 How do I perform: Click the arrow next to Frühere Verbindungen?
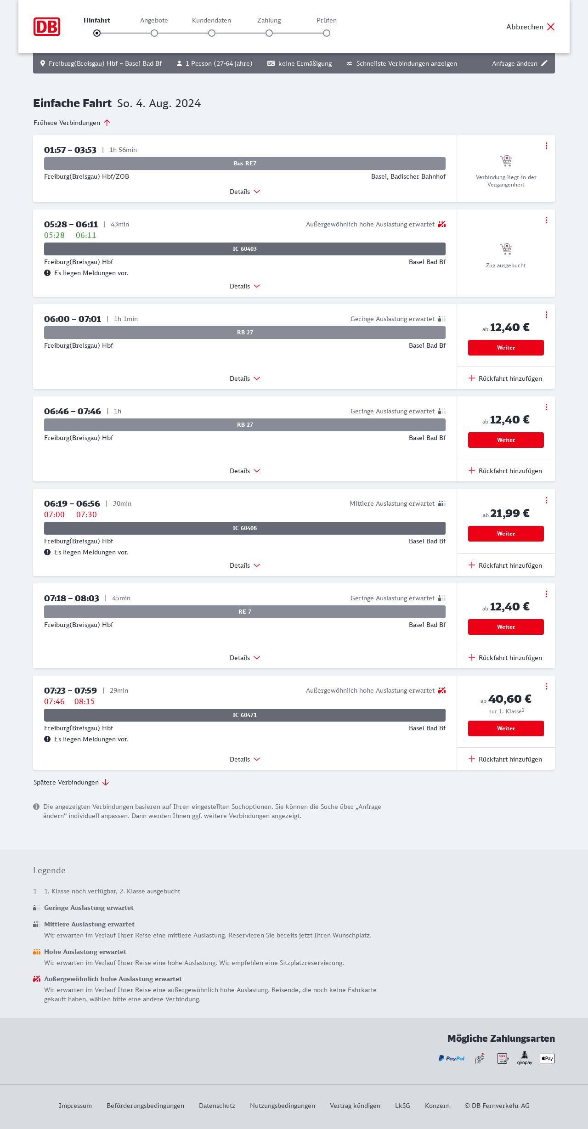(107, 123)
